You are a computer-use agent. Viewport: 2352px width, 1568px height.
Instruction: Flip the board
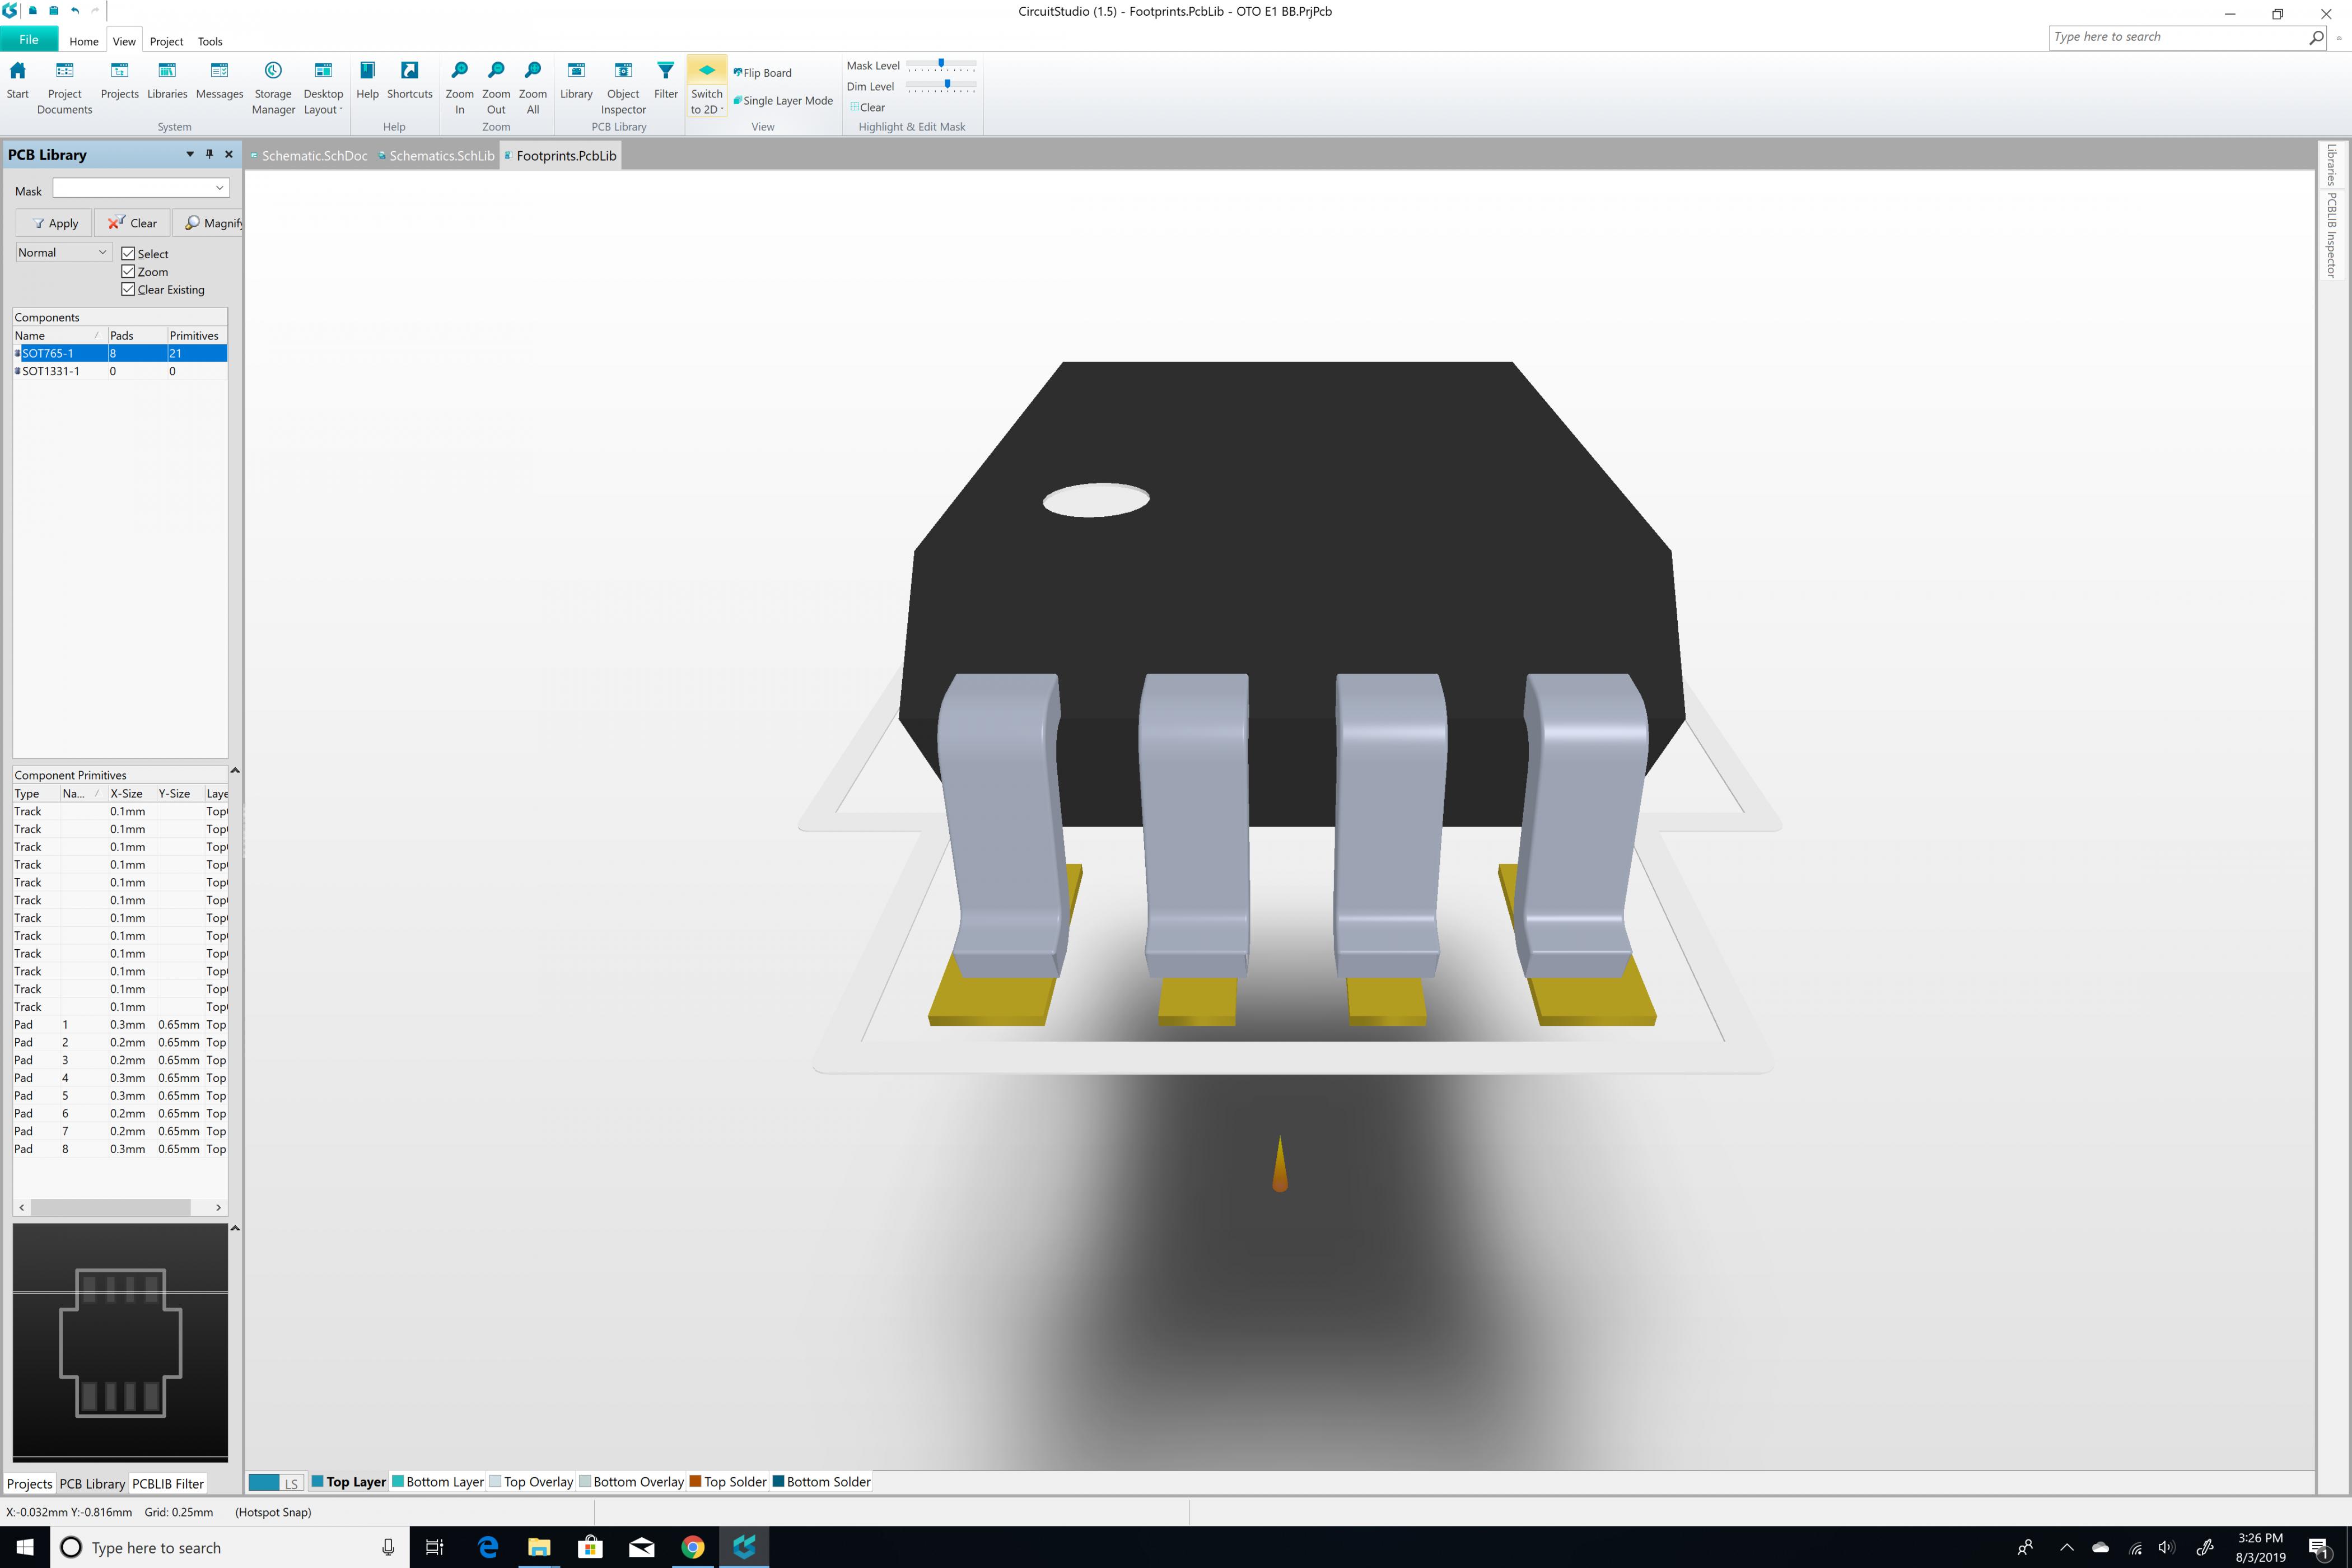[762, 72]
